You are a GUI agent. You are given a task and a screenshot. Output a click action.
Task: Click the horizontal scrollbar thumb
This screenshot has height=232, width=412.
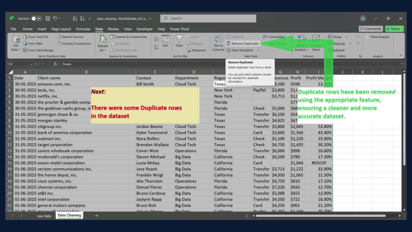[x=321, y=216]
